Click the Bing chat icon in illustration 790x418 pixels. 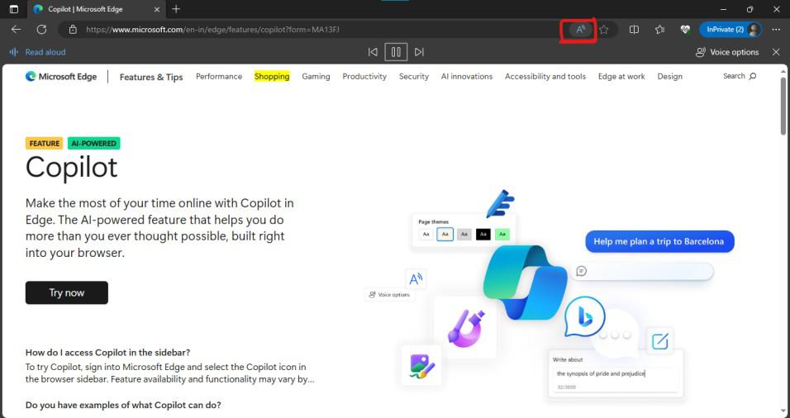584,316
